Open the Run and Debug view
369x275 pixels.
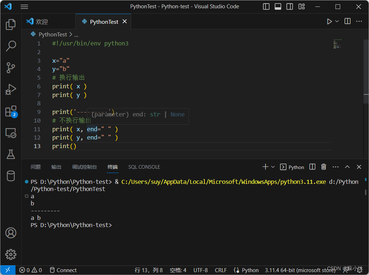10,89
